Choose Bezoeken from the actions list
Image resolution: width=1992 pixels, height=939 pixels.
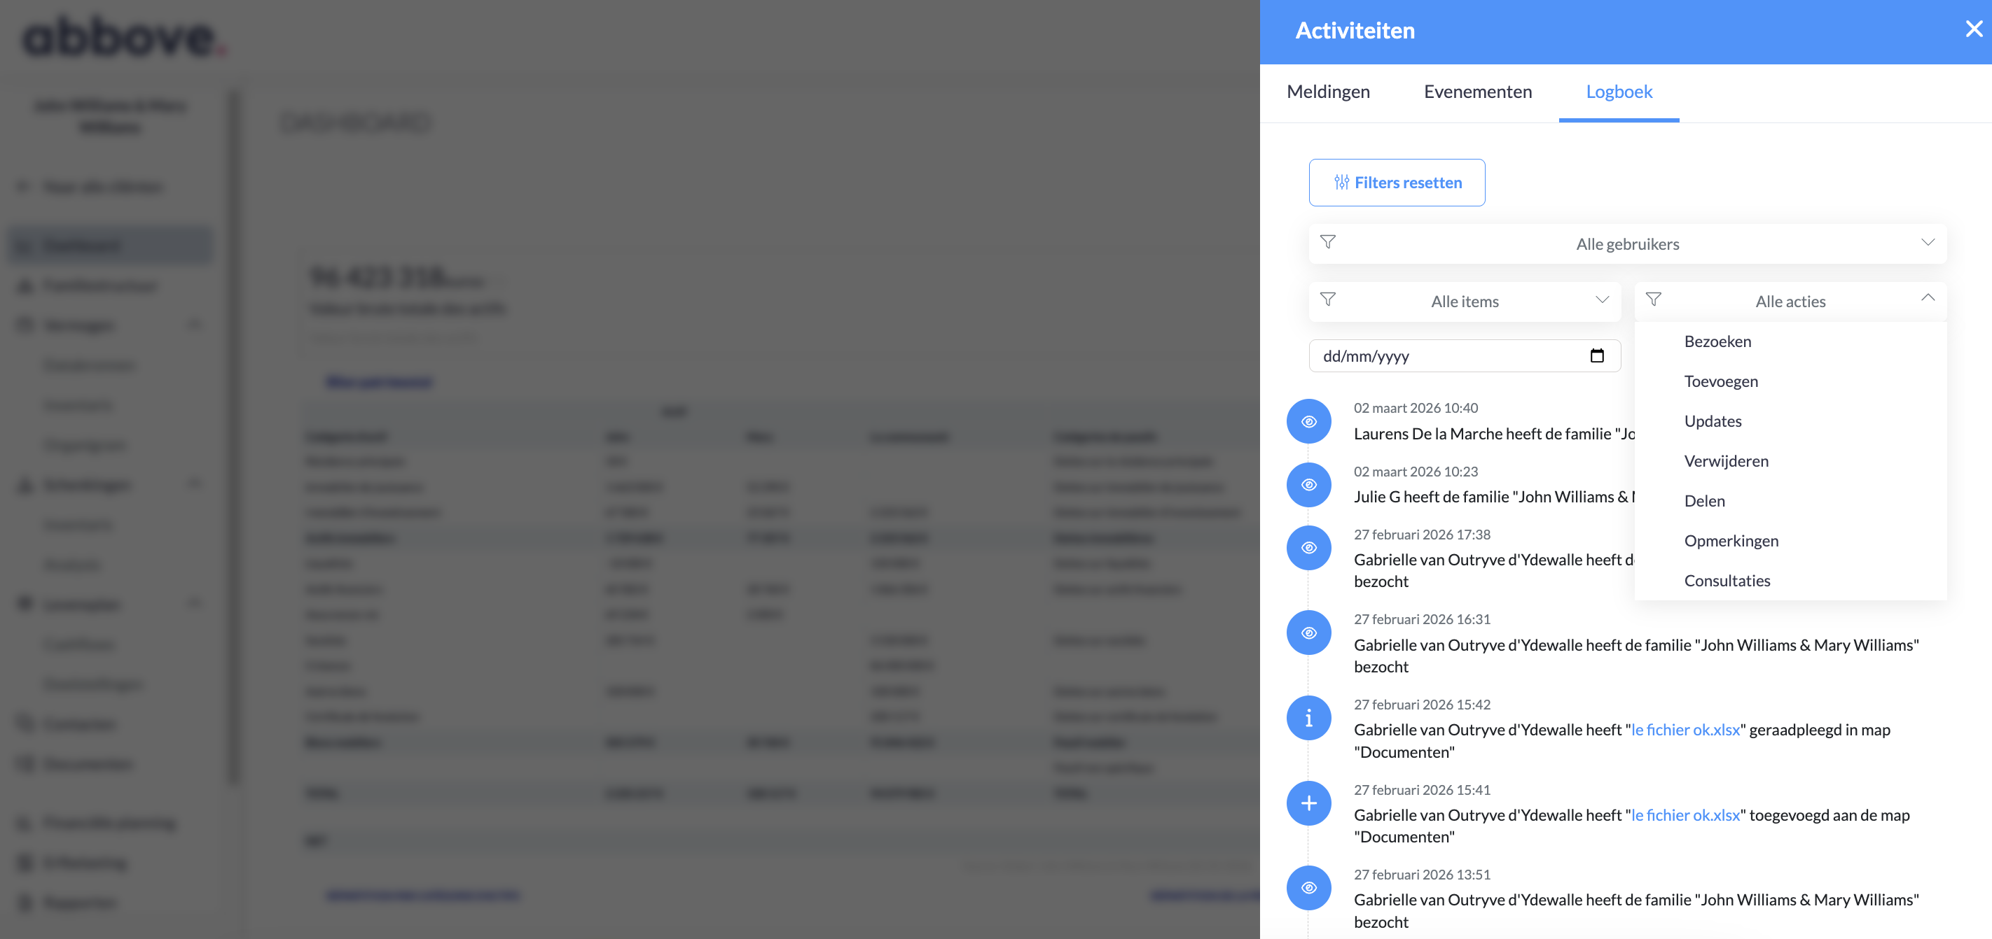1717,341
